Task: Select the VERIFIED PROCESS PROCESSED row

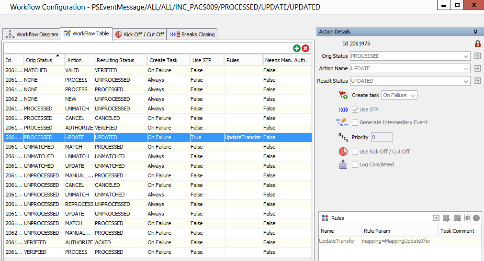Action: click(x=158, y=252)
